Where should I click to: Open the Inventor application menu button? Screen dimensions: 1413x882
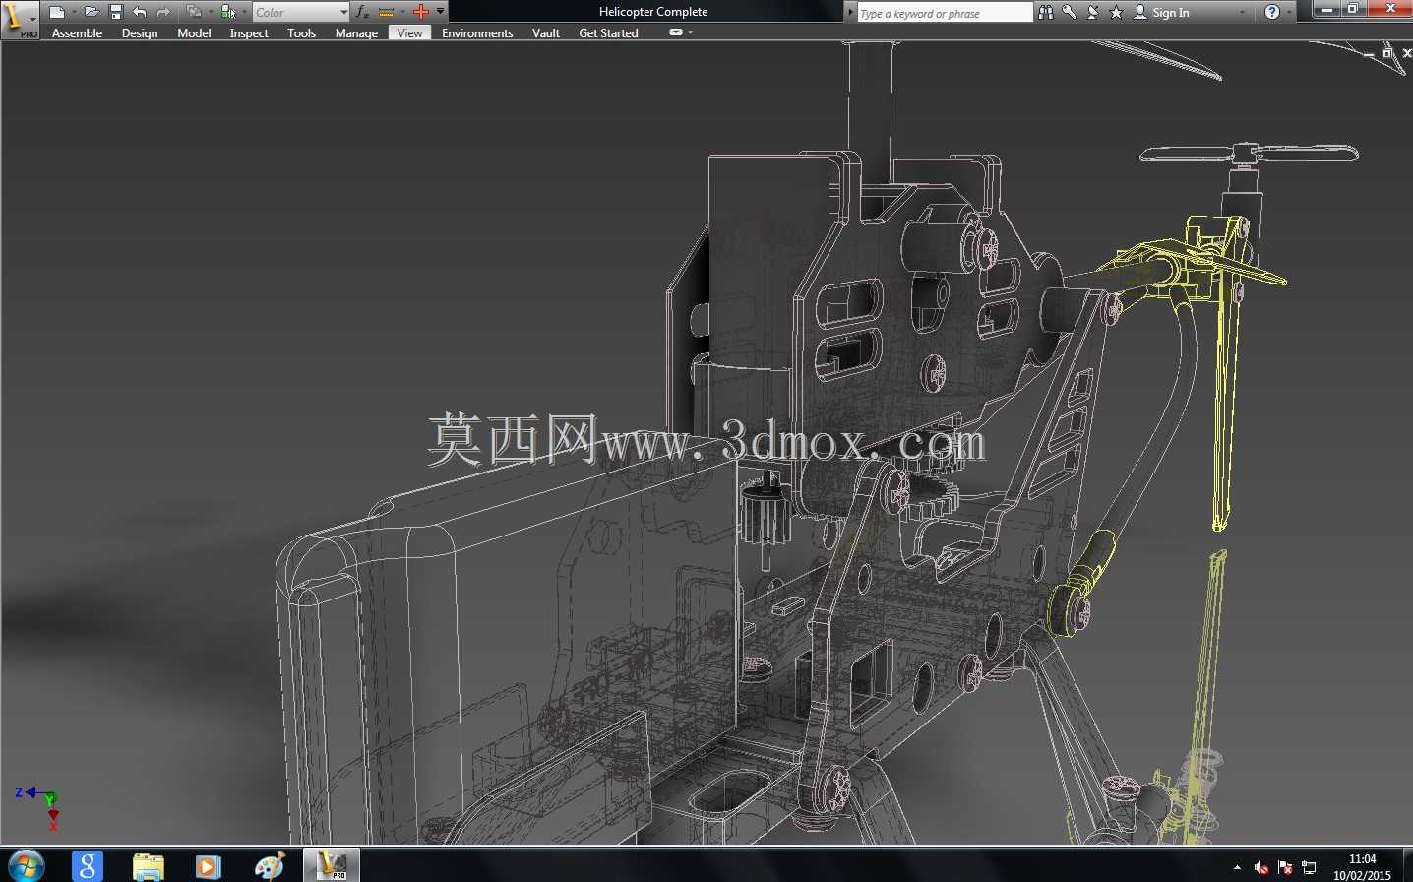[19, 19]
